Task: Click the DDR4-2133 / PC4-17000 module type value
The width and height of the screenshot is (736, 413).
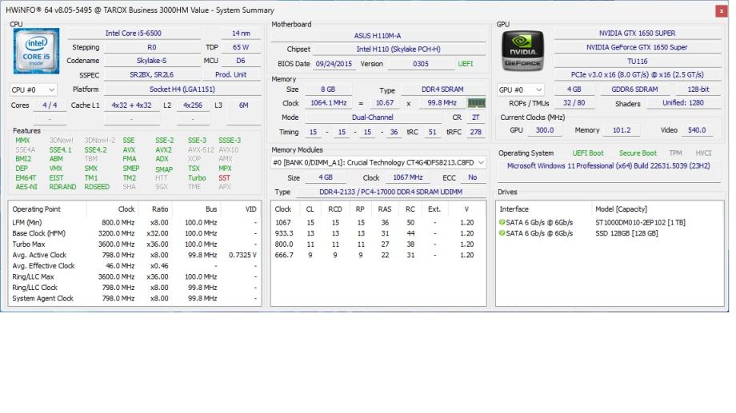Action: tap(391, 192)
